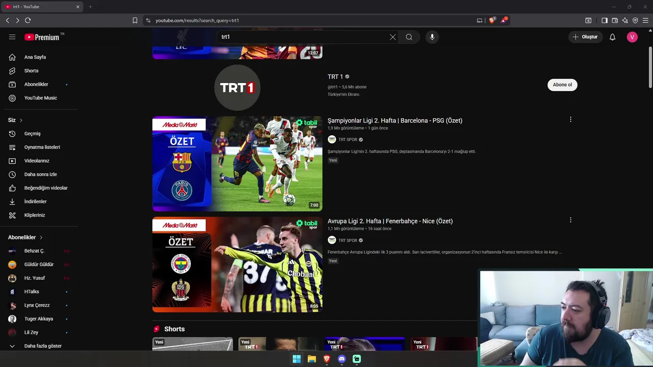Expand the Siz section header
Screen dimensions: 653x367
point(15,120)
